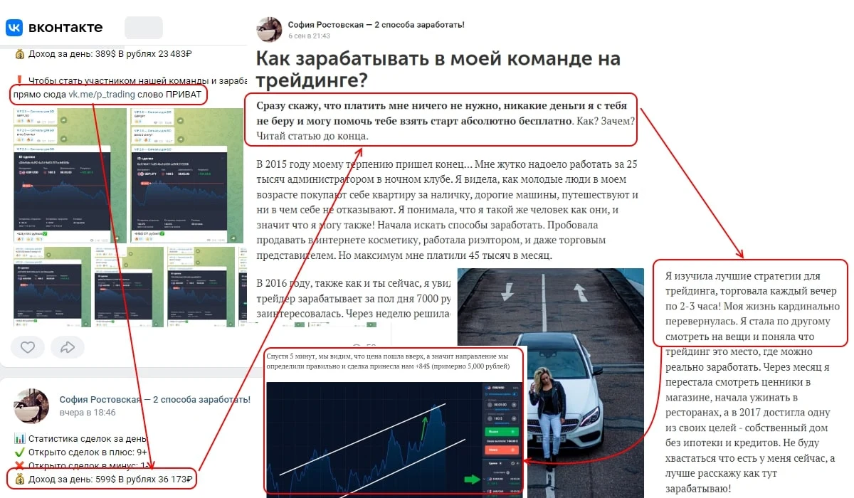
Task: Click the money bag emoji before 599$ income
Action: pyautogui.click(x=20, y=480)
